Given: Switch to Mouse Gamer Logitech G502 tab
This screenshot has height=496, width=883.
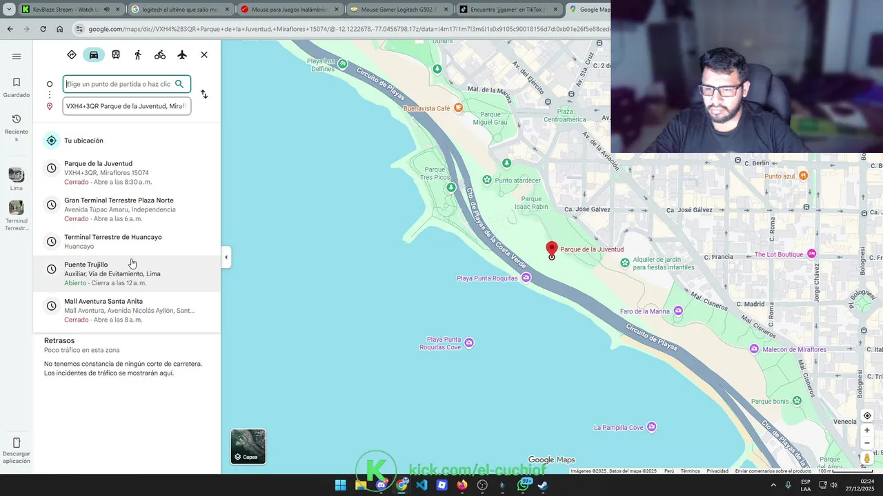Looking at the screenshot, I should 399,10.
